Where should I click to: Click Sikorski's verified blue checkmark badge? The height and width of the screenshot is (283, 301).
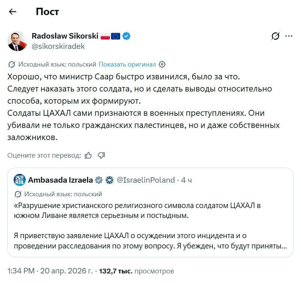click(x=126, y=36)
